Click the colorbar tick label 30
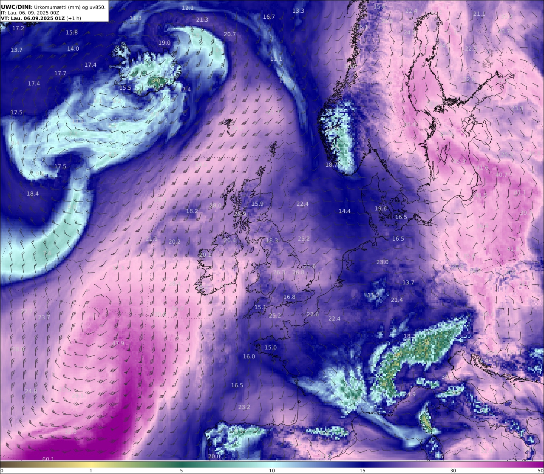 (x=453, y=470)
